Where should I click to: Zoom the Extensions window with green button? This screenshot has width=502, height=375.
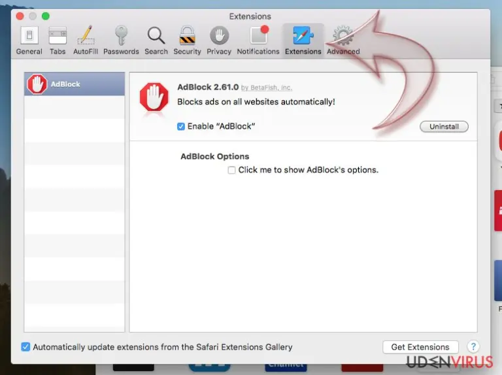(46, 16)
